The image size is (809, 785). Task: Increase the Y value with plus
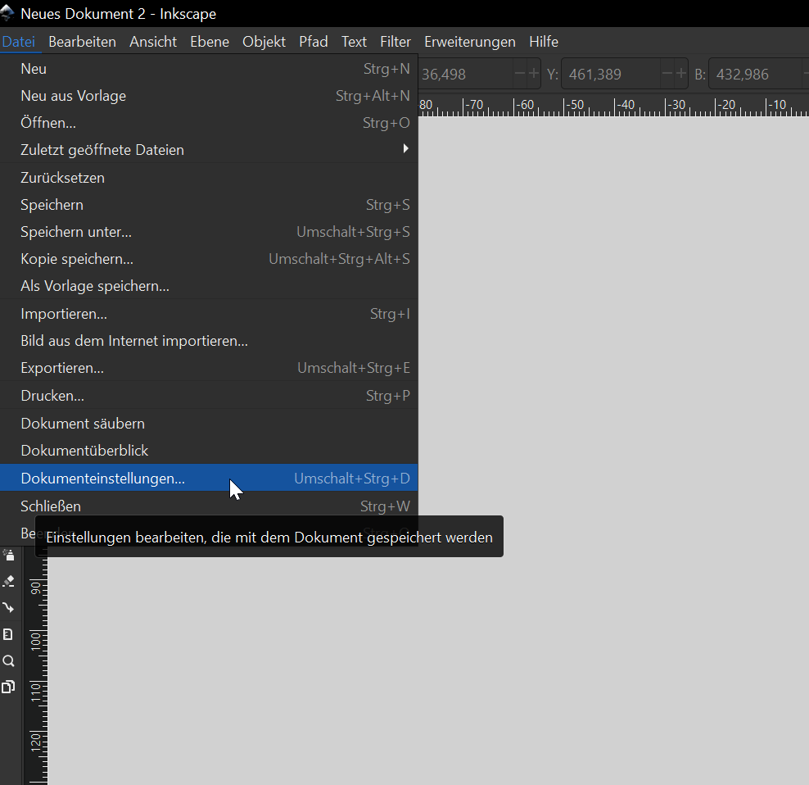point(681,73)
